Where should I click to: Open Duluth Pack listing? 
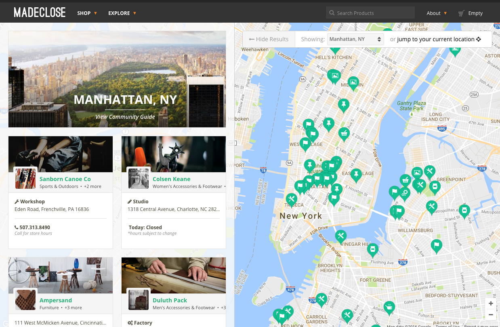[x=170, y=300]
